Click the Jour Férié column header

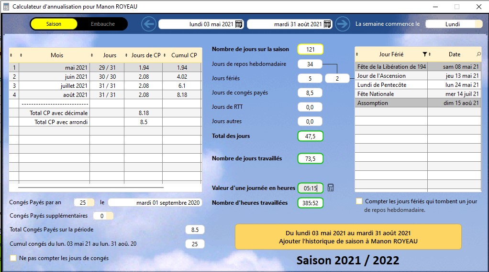coord(391,54)
